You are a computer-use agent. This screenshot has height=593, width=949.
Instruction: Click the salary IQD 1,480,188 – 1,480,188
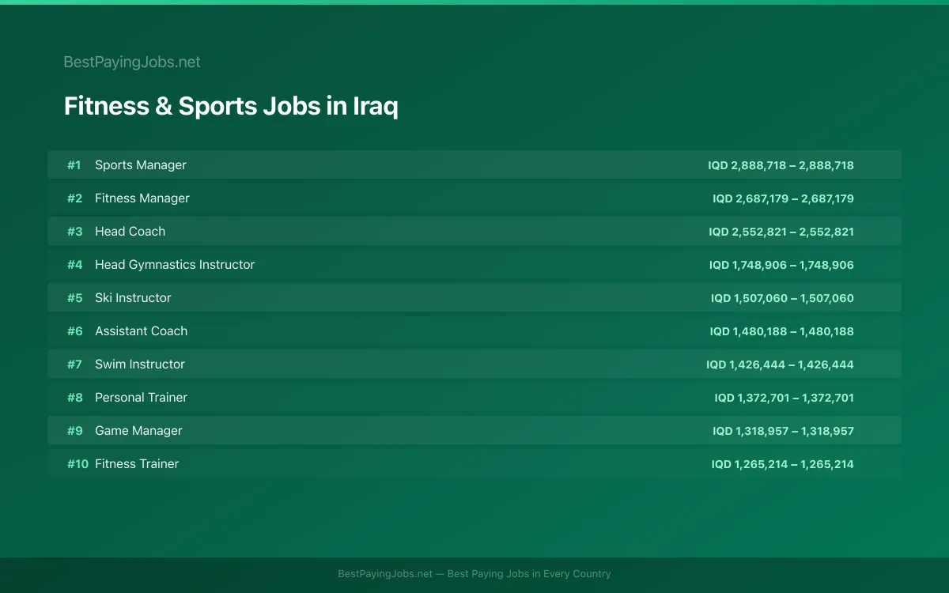781,331
